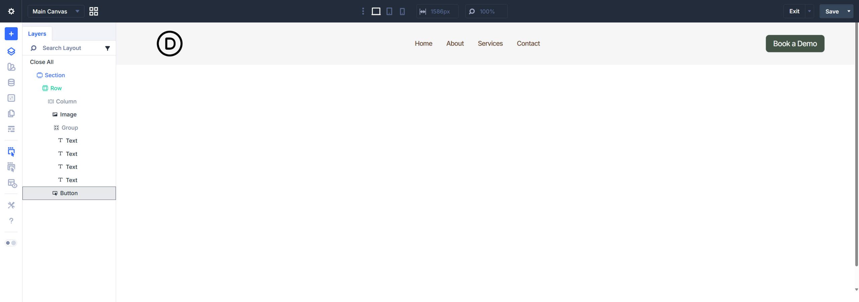The image size is (859, 302).
Task: Open the grid layout icon beside Main Canvas
Action: 94,11
